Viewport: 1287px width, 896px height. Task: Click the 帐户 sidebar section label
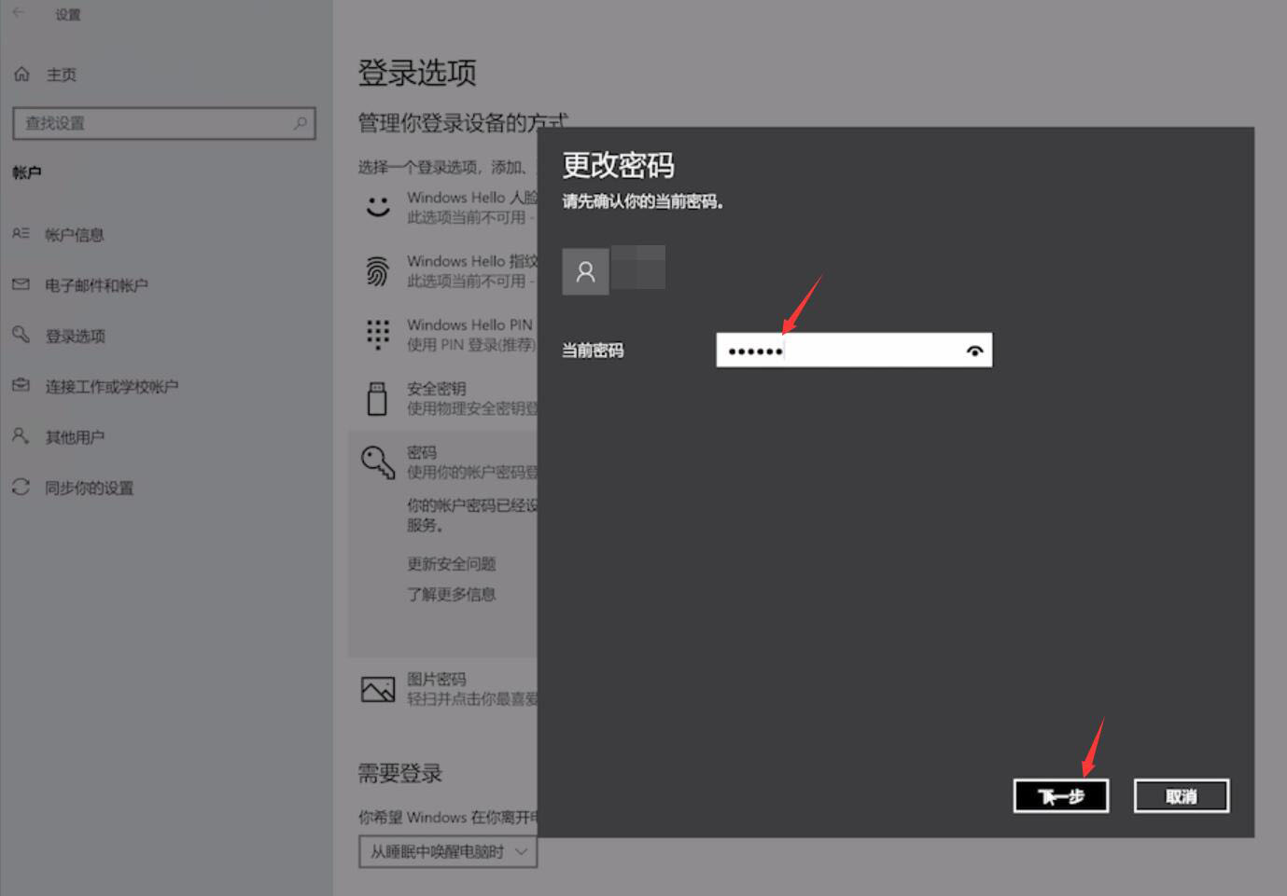(x=26, y=172)
